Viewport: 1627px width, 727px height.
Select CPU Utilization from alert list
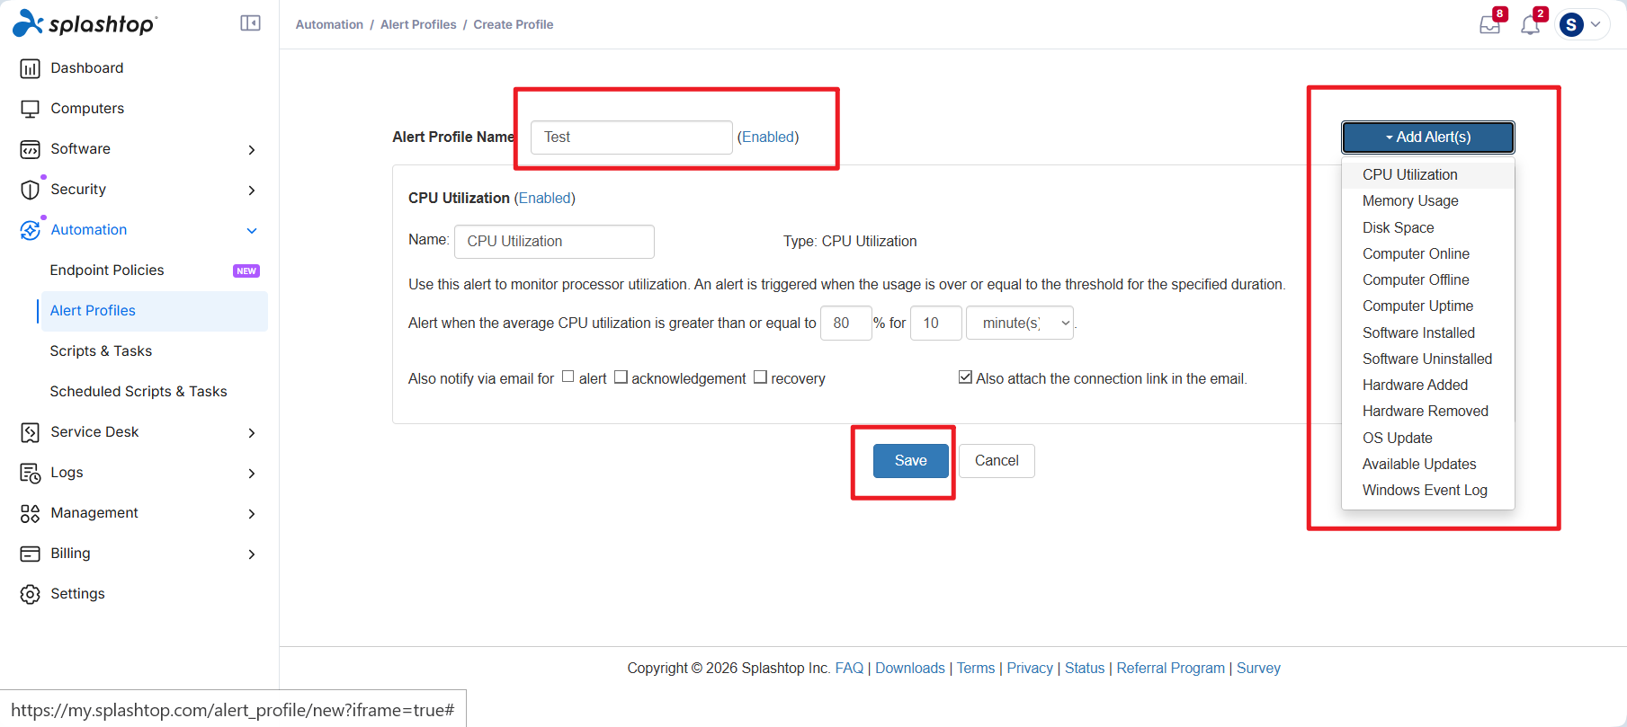click(x=1428, y=174)
